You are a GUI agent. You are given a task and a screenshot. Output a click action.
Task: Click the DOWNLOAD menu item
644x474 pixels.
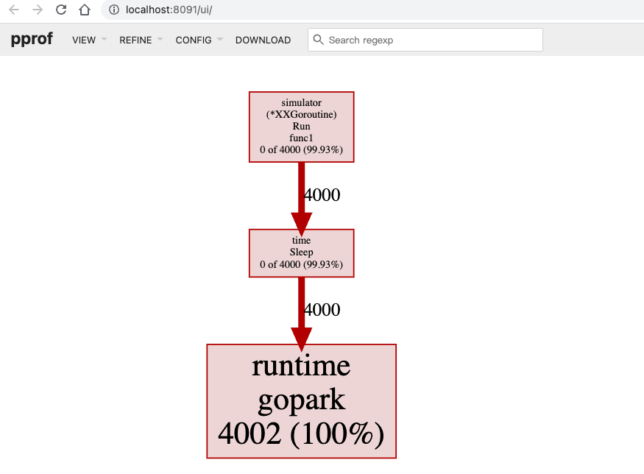pyautogui.click(x=263, y=40)
